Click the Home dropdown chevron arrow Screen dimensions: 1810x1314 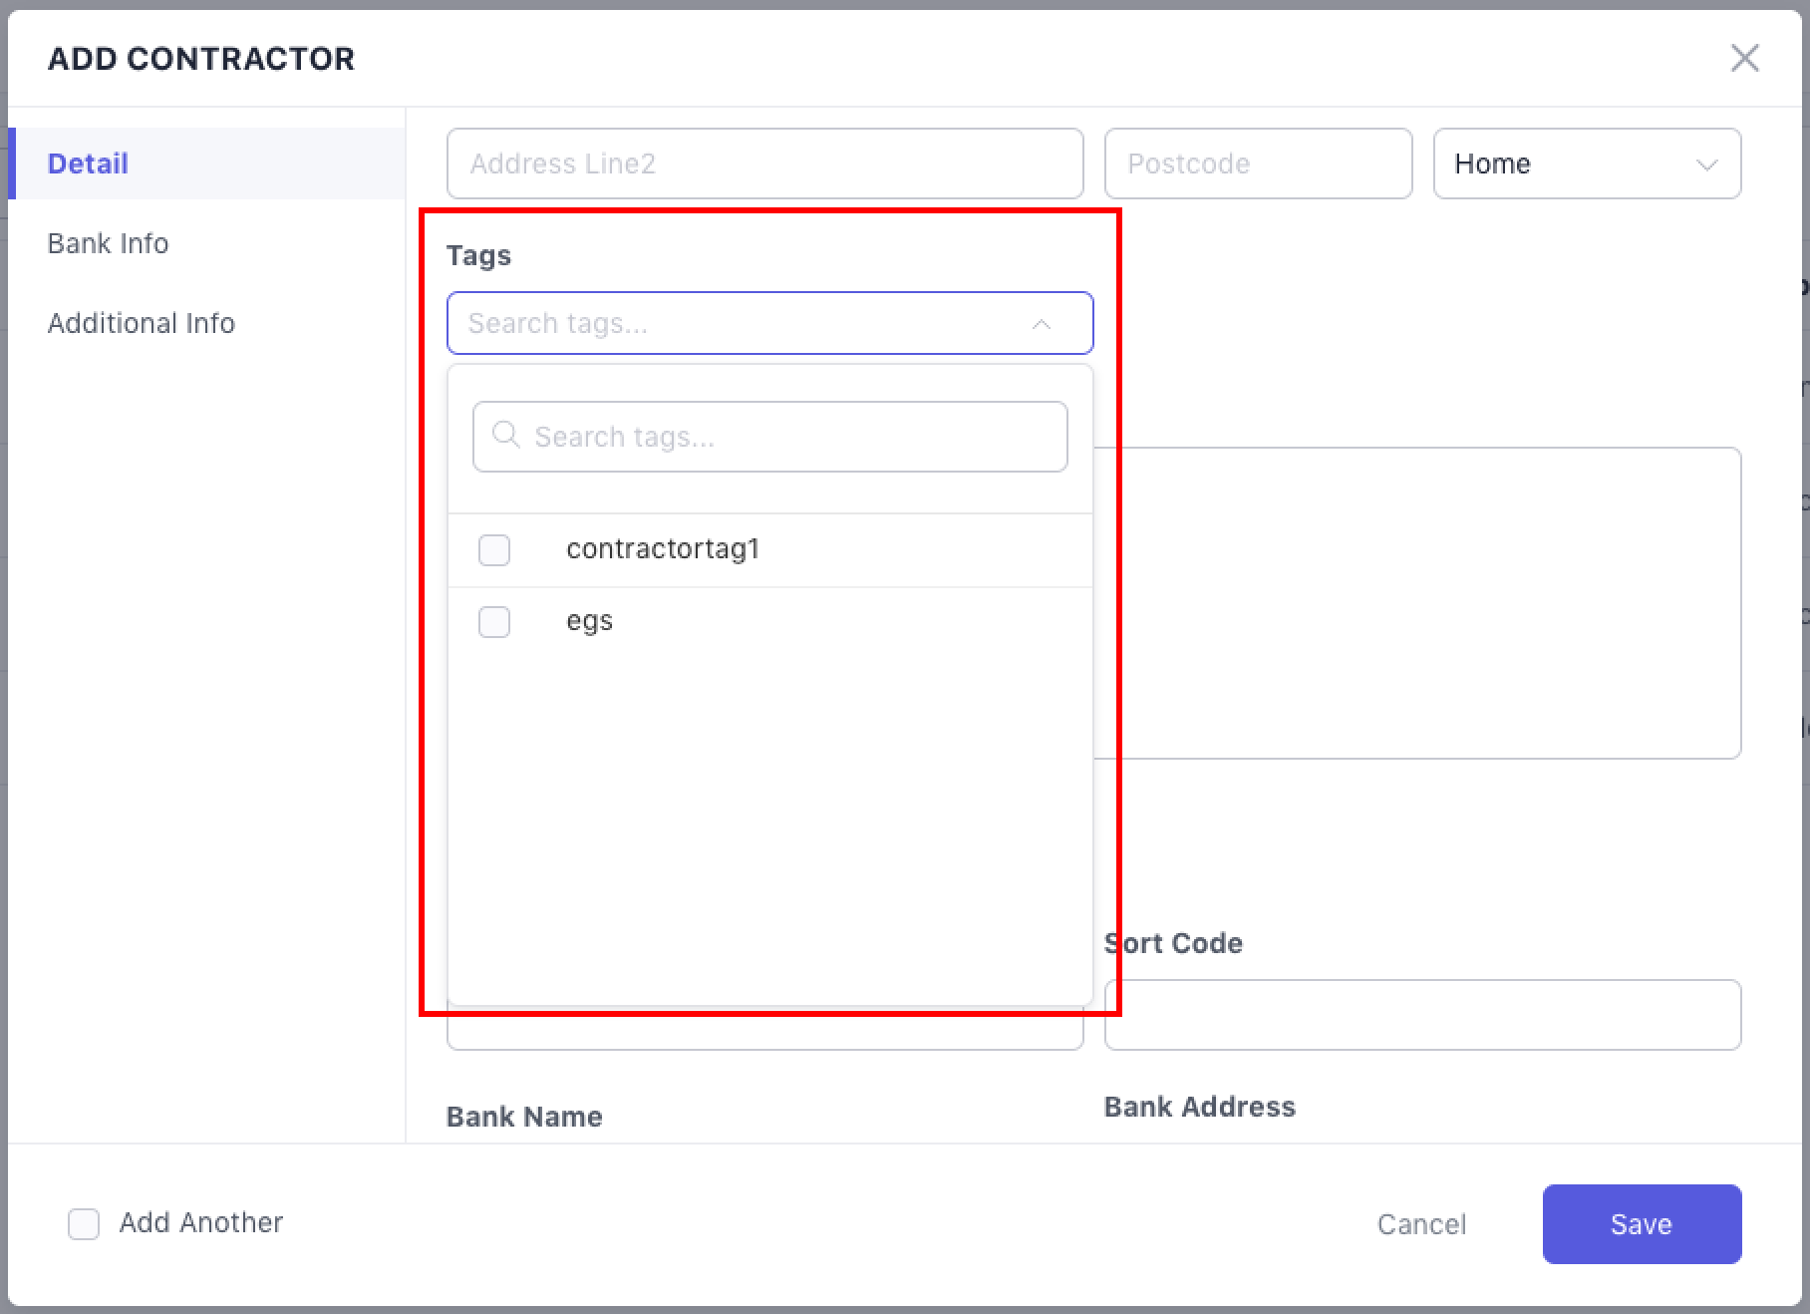[1706, 164]
